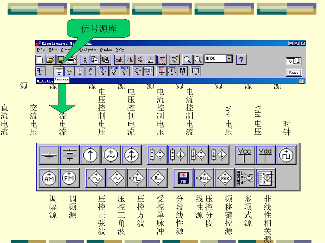Viewport: 325px width, 243px height.
Task: Open the File menu
Action: click(41, 50)
